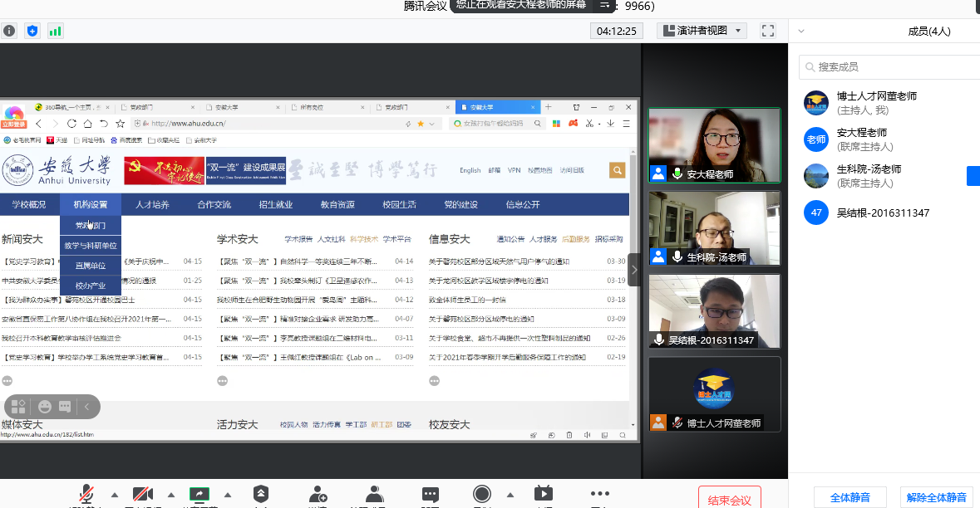Toggle muted mic on 博士人才网董老师 tile
980x508 pixels.
pyautogui.click(x=677, y=423)
